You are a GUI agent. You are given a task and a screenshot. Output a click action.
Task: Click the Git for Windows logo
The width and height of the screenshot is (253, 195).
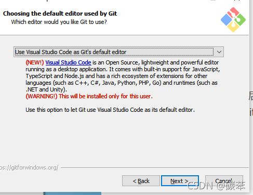(233, 20)
